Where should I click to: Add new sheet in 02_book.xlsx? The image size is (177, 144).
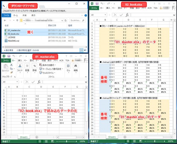125,137
